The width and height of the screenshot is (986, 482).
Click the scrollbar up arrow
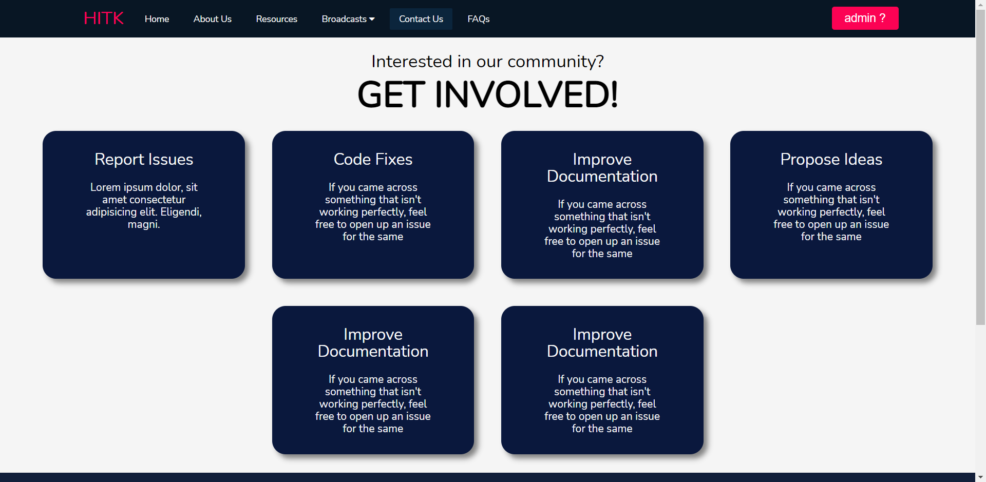[x=980, y=4]
